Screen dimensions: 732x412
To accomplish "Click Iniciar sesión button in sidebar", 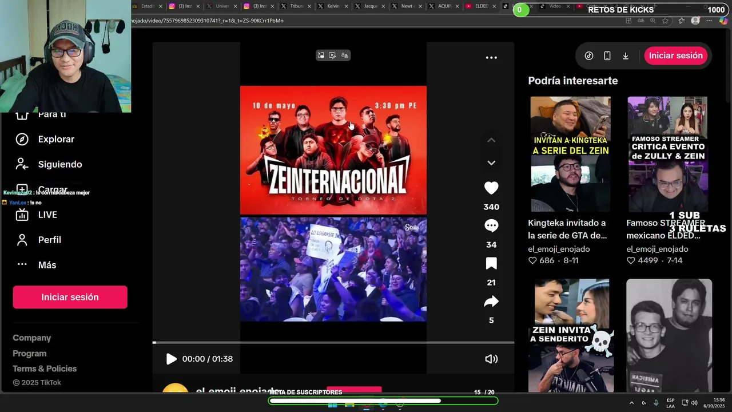I will pos(70,297).
